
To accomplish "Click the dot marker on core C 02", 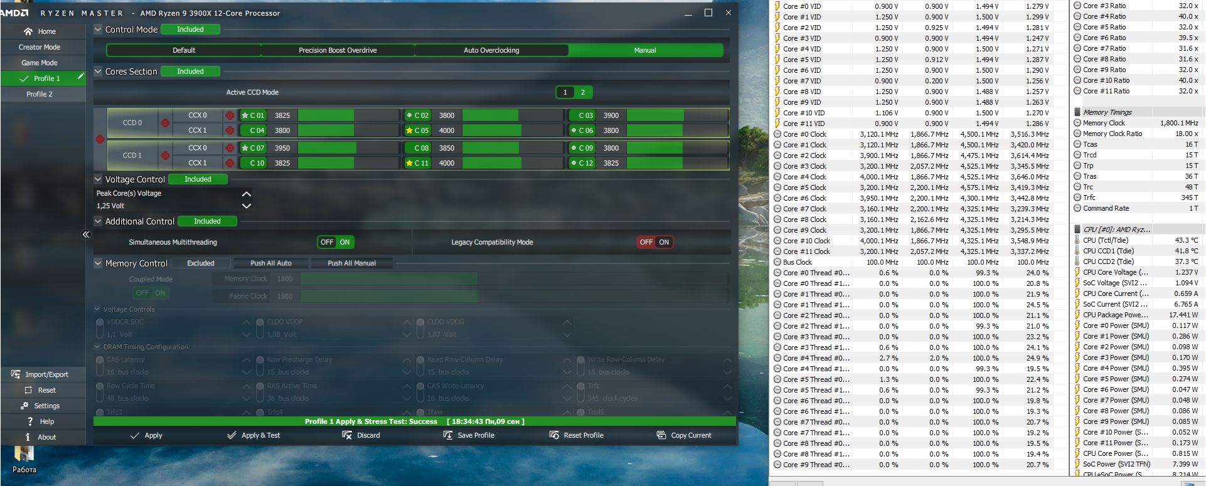I will 409,115.
